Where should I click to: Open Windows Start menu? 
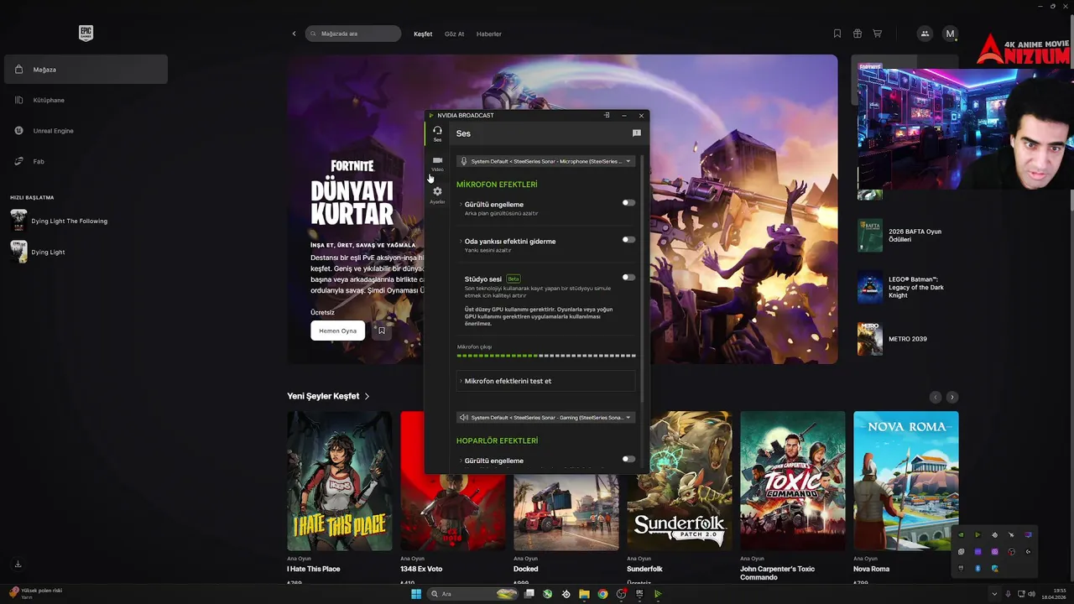[416, 594]
